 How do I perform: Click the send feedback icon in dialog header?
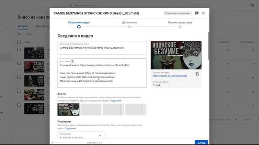click(x=197, y=13)
